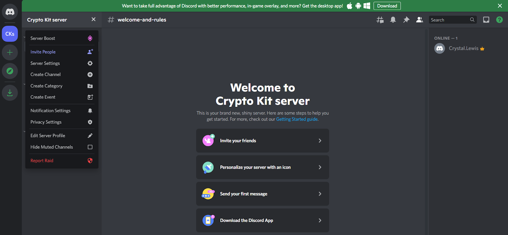This screenshot has width=508, height=235.
Task: Open the Invite your friends card
Action: pos(263,140)
